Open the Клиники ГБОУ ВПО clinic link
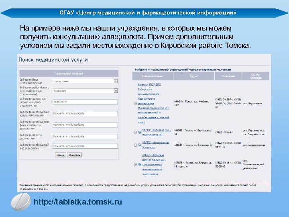 pyautogui.click(x=149, y=84)
